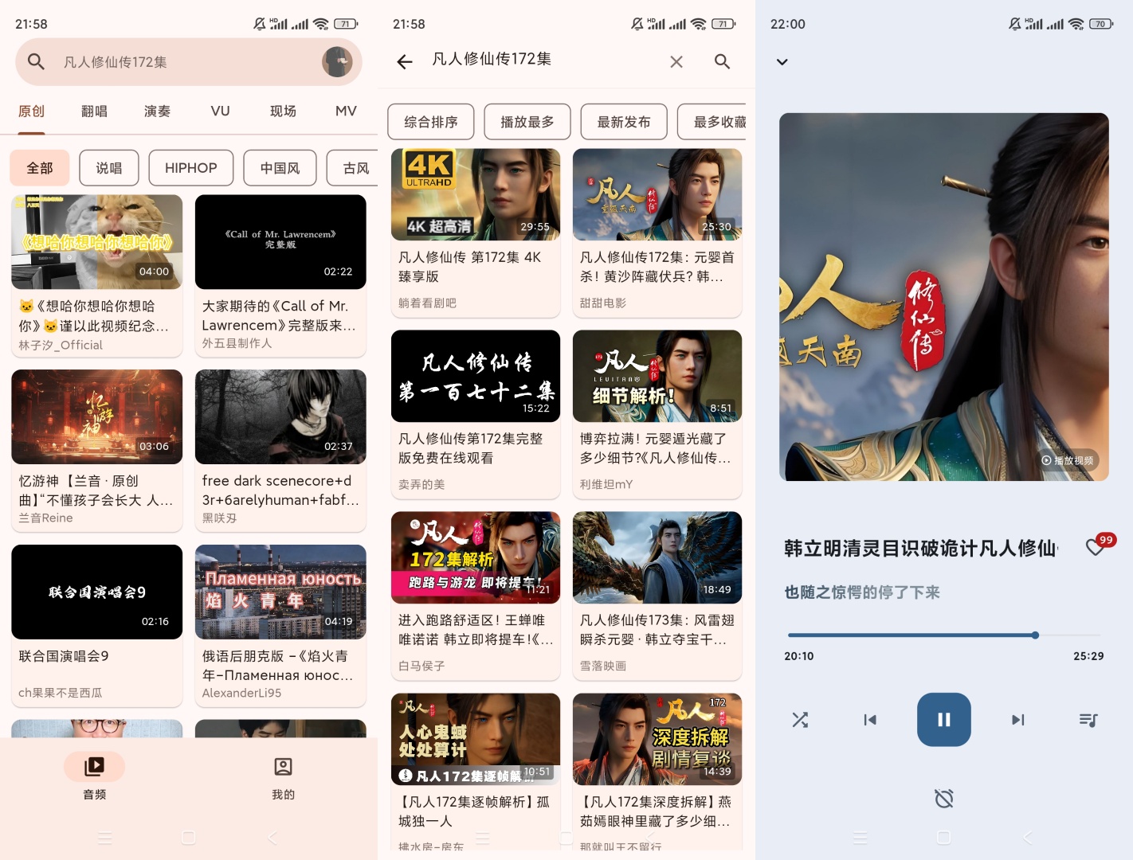Like the song with heart icon

coord(1096,547)
